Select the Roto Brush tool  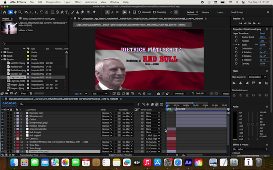(x=89, y=12)
